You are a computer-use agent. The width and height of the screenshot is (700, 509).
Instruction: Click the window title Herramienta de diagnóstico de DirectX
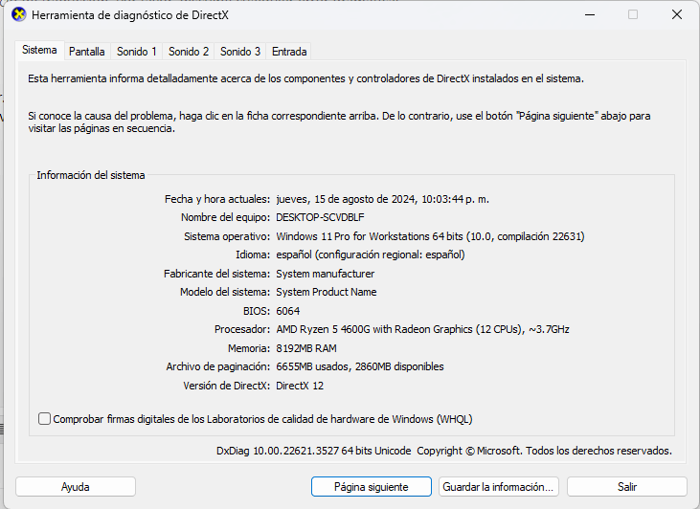(130, 15)
